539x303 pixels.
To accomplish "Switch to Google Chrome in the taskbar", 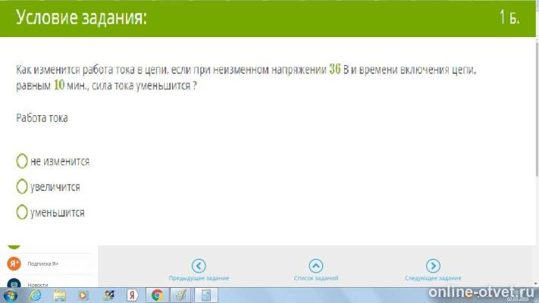I will click(x=157, y=295).
